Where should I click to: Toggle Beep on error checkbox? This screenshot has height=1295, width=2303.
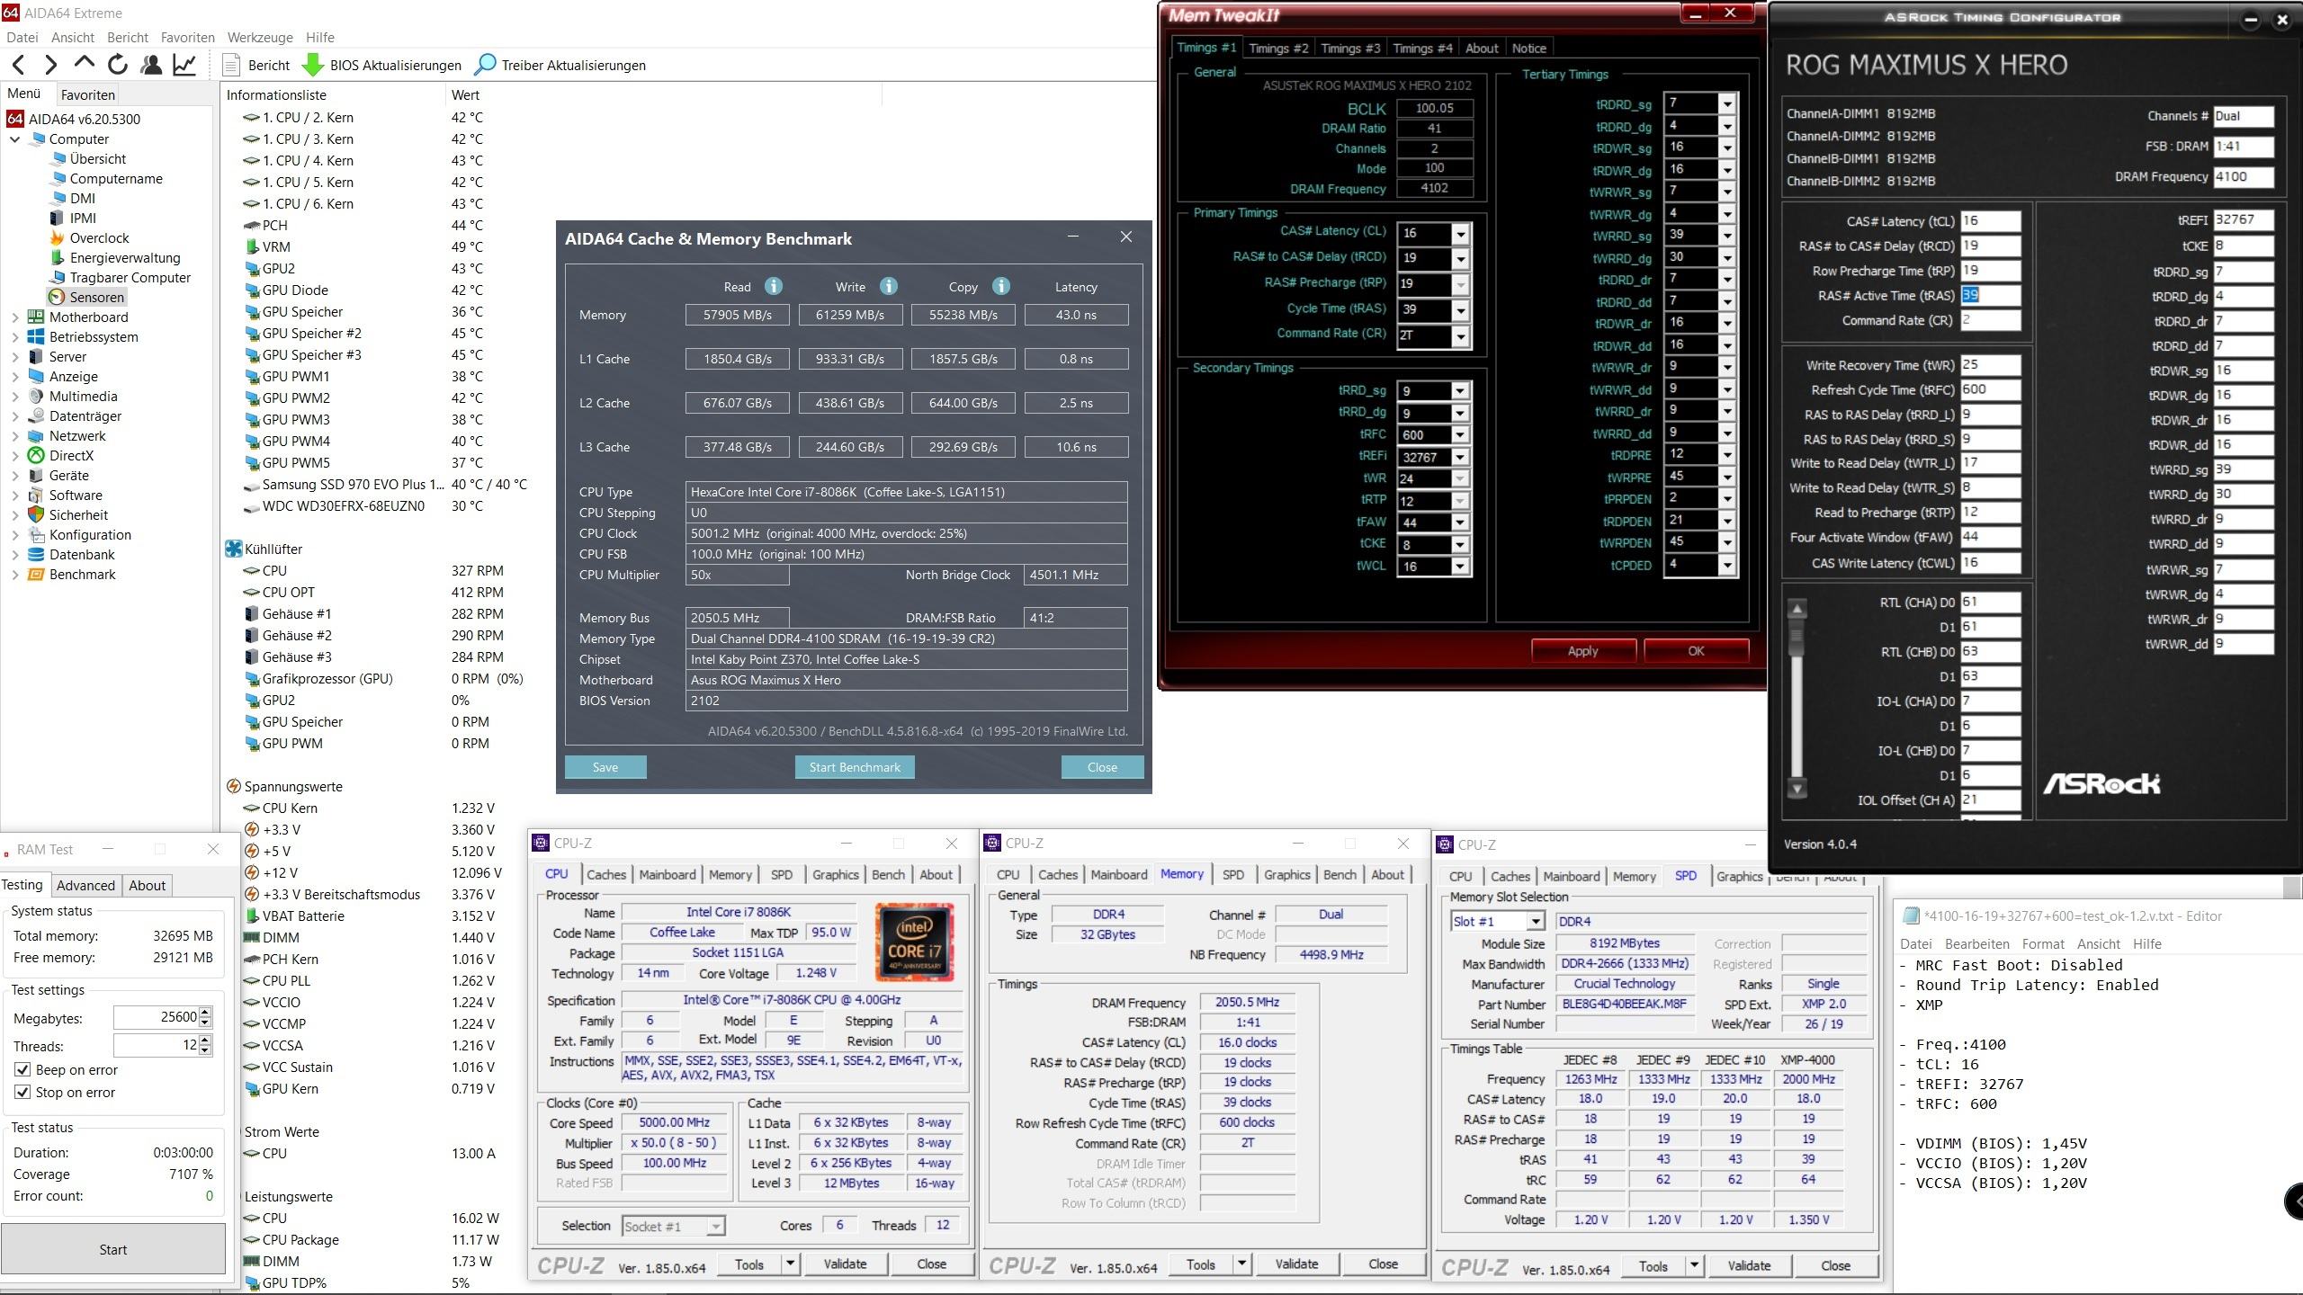22,1070
